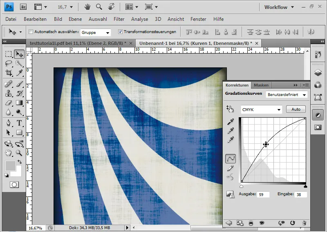327x232 pixels.
Task: Open the Gruppe dropdown
Action: point(95,33)
